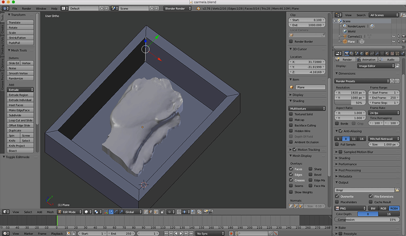Image resolution: width=406 pixels, height=236 pixels.
Task: Click the Blender info editor type icon
Action: pyautogui.click(x=5, y=8)
